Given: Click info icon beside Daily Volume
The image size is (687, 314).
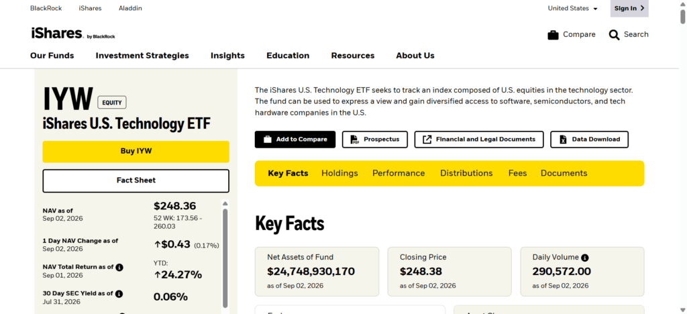Looking at the screenshot, I should click(585, 258).
